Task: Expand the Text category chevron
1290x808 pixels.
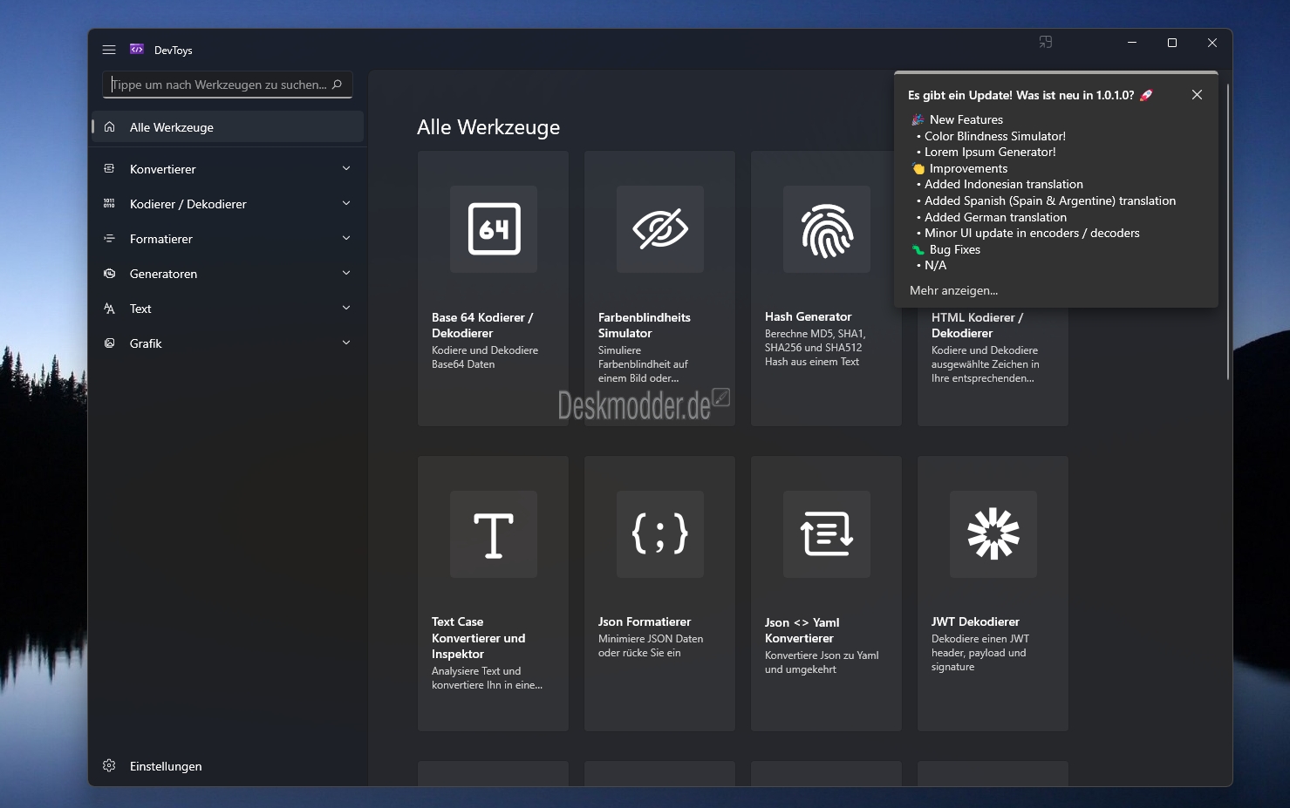Action: point(346,308)
